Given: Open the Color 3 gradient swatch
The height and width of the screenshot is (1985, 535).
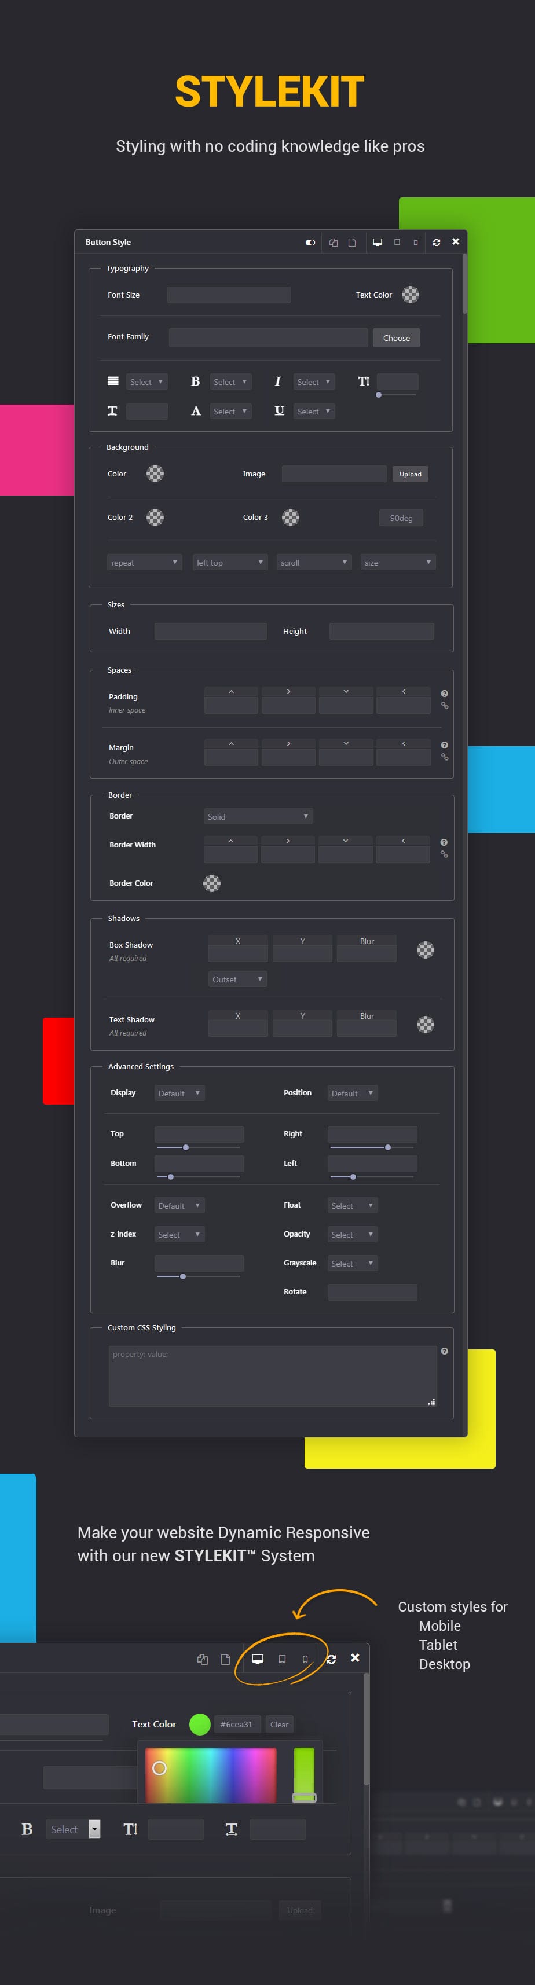Looking at the screenshot, I should click(x=291, y=517).
